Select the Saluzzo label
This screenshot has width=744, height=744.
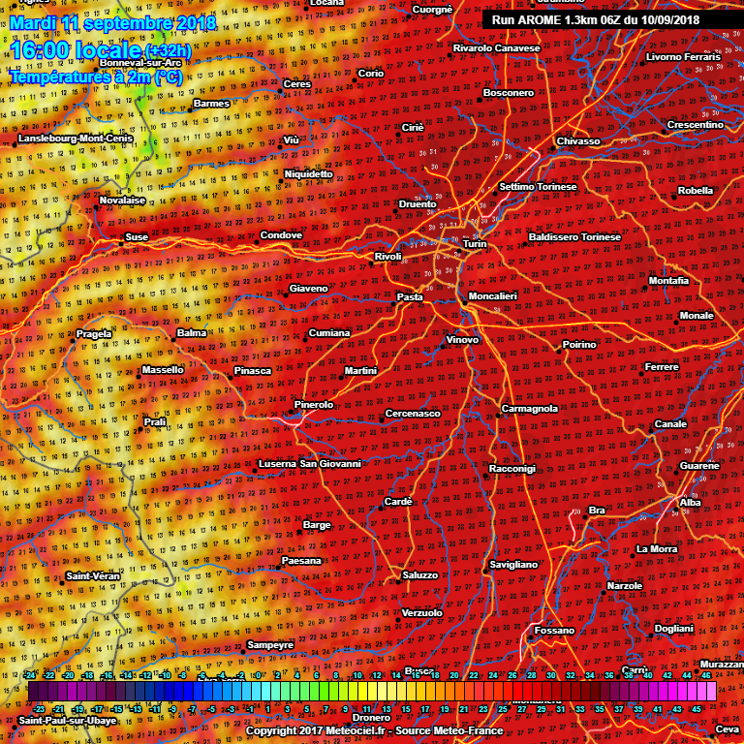pos(419,575)
